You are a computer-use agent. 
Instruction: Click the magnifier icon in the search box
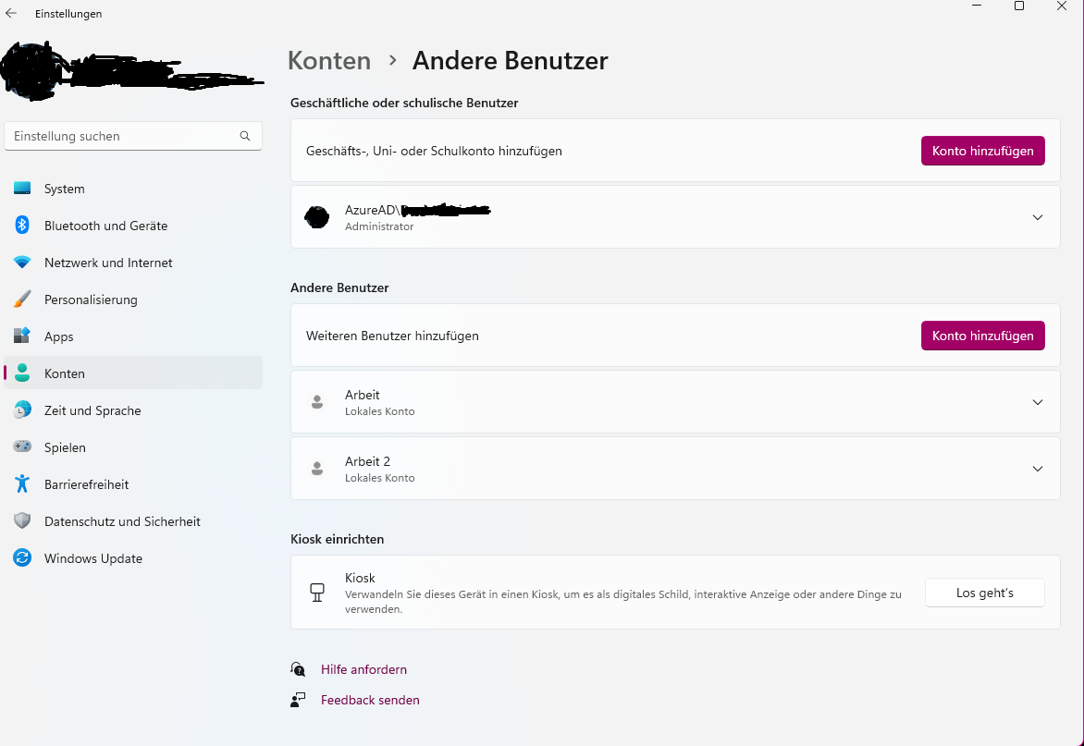coord(244,136)
